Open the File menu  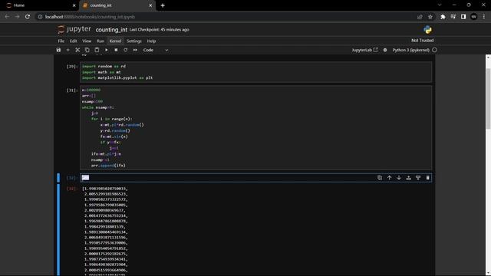[61, 41]
